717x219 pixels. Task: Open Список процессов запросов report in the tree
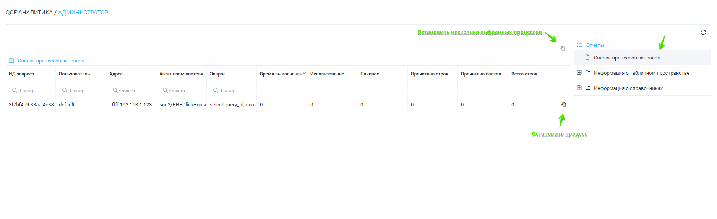[627, 58]
